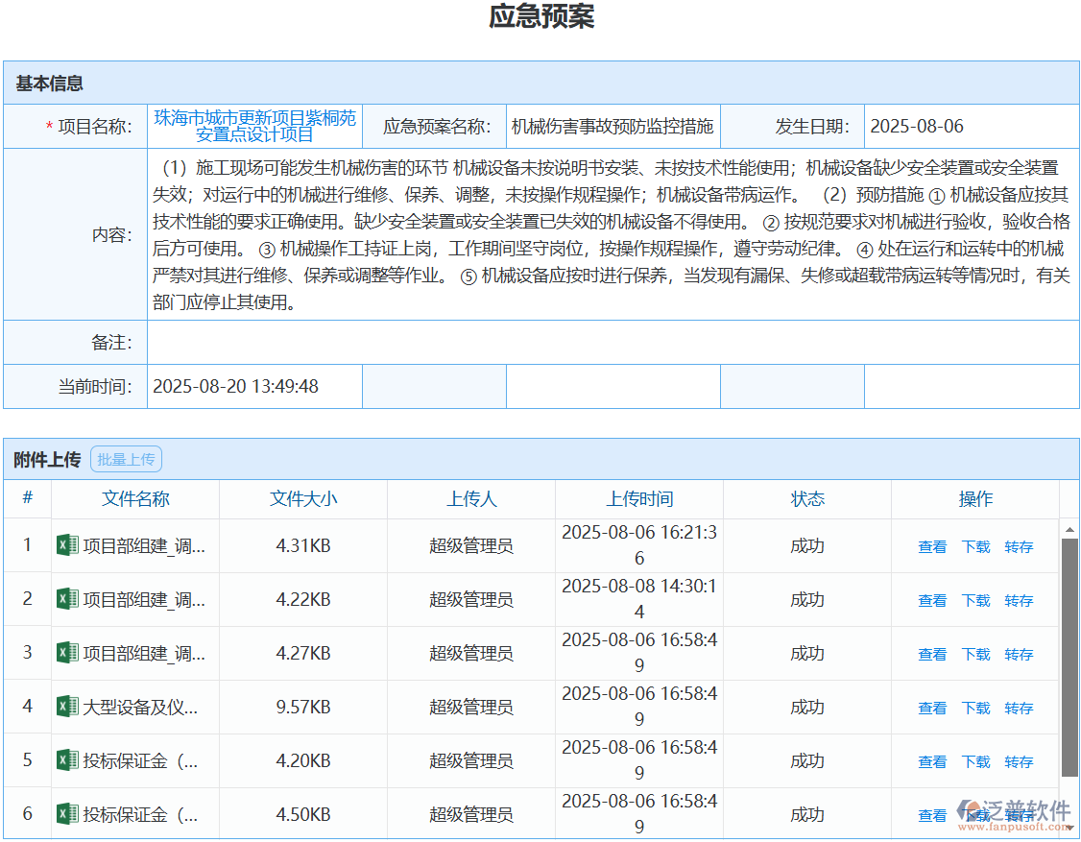Click 查看 on the 大型设备及仪 row
The width and height of the screenshot is (1081, 842).
932,707
